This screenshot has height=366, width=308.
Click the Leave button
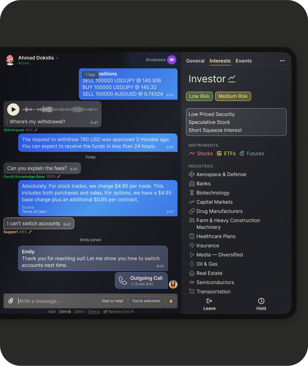[209, 304]
